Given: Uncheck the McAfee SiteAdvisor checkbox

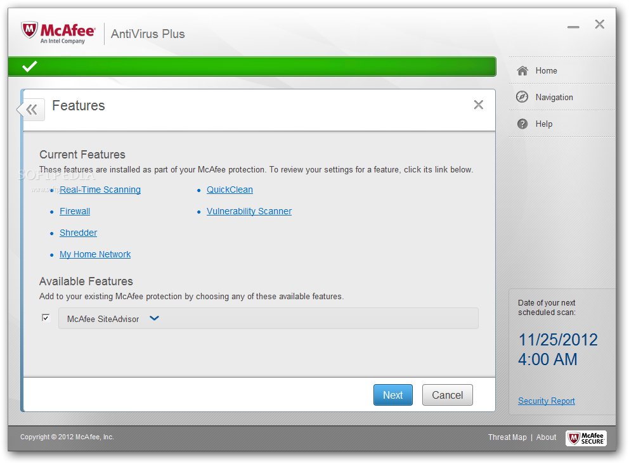Looking at the screenshot, I should pyautogui.click(x=46, y=318).
